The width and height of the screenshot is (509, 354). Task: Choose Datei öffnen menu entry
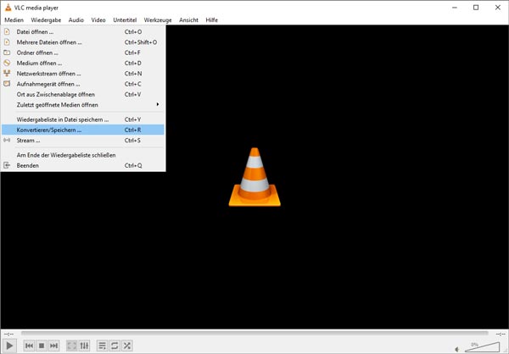[83, 32]
